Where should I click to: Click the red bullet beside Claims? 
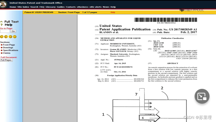1,53
